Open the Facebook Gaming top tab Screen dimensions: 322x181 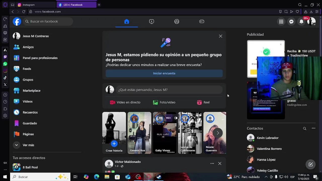pyautogui.click(x=202, y=21)
